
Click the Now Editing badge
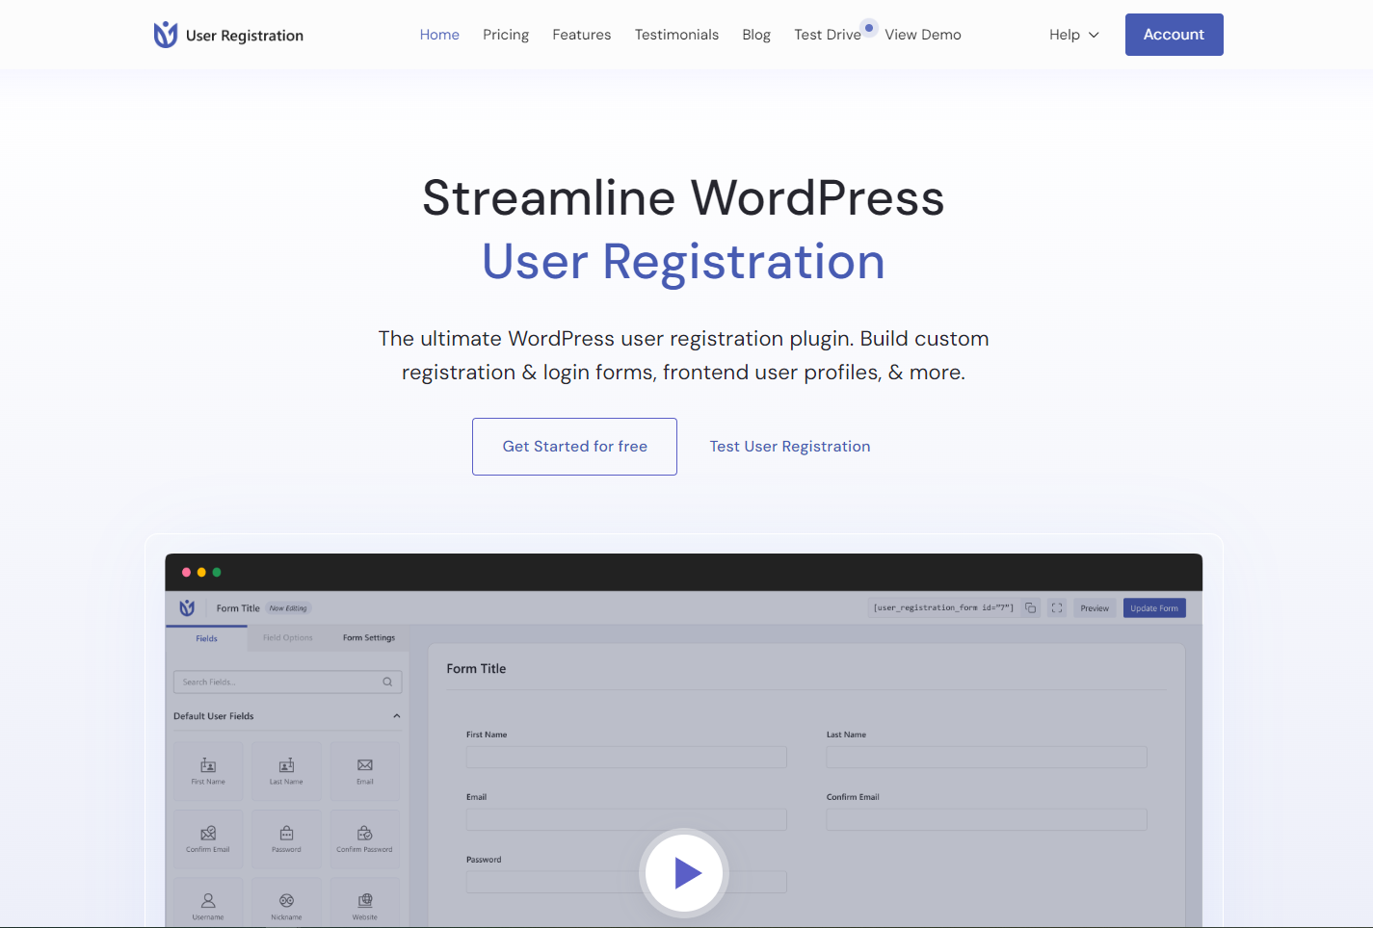click(288, 608)
